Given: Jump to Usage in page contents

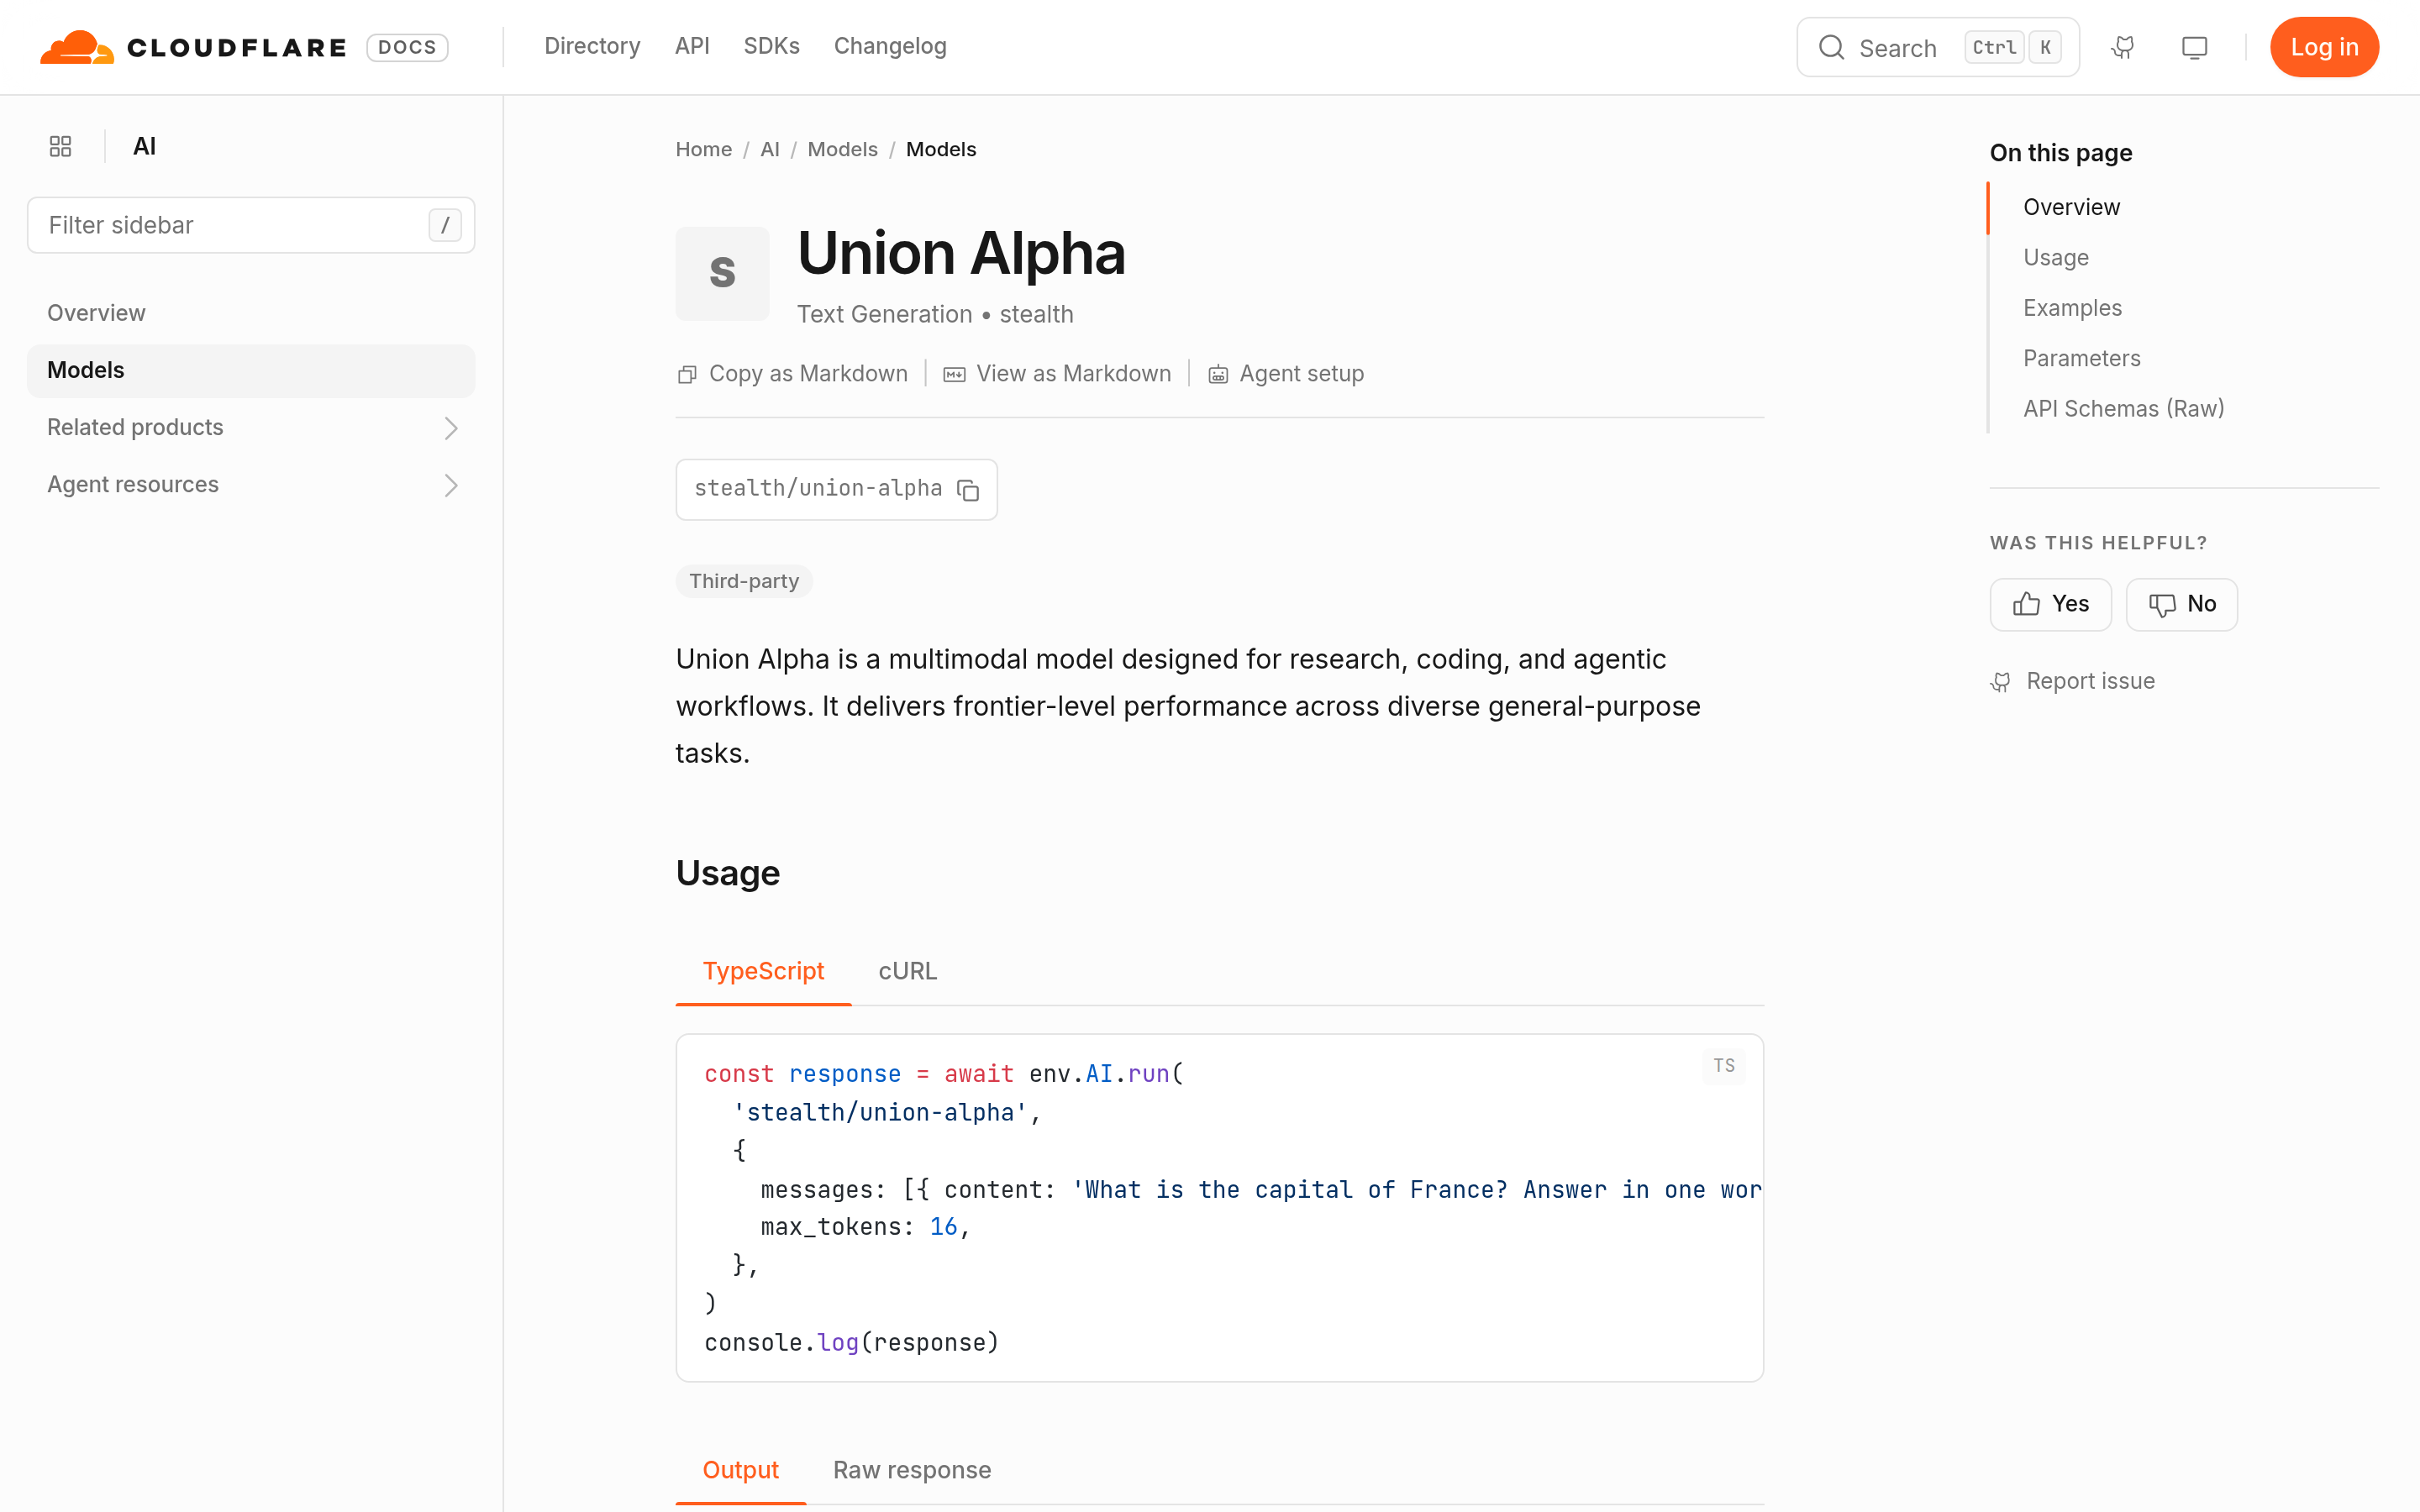Looking at the screenshot, I should coord(2056,257).
